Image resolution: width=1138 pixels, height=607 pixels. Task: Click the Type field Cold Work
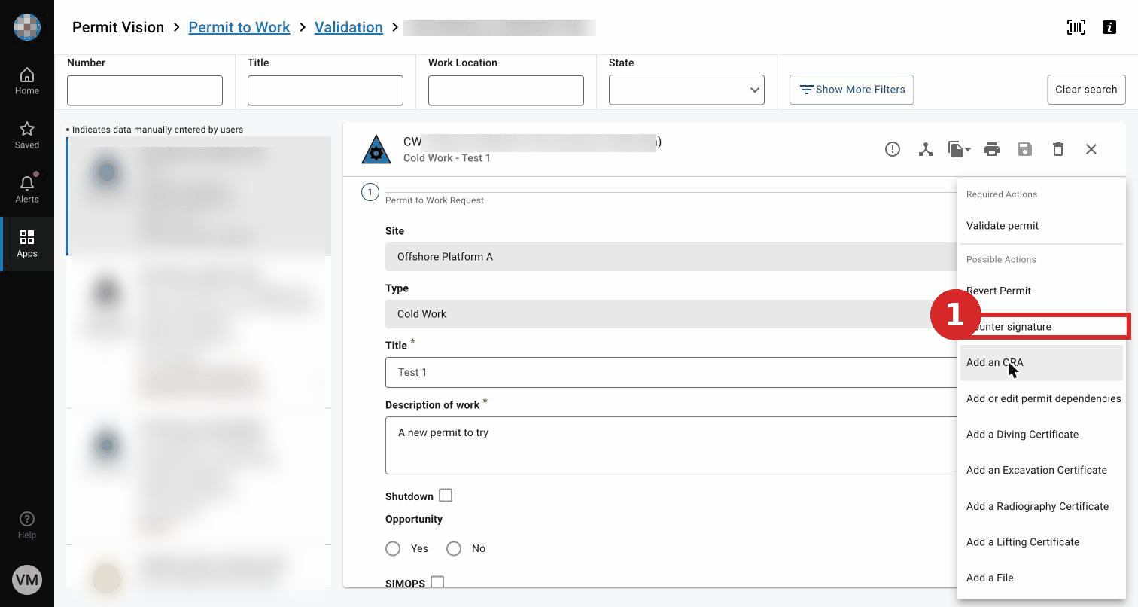coord(671,314)
